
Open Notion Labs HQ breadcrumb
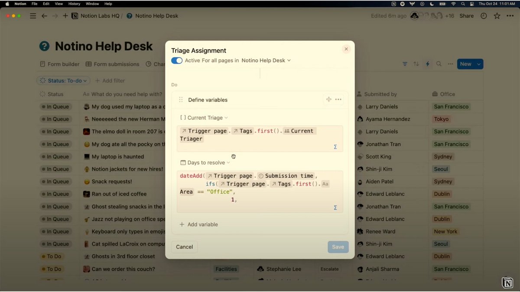coord(96,16)
